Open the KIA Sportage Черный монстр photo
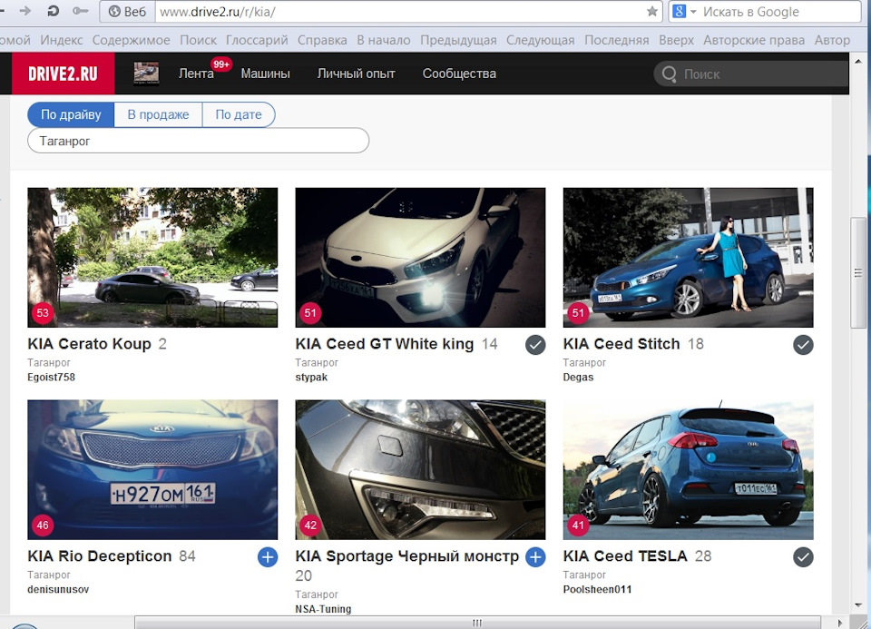871x629 pixels. [x=420, y=469]
